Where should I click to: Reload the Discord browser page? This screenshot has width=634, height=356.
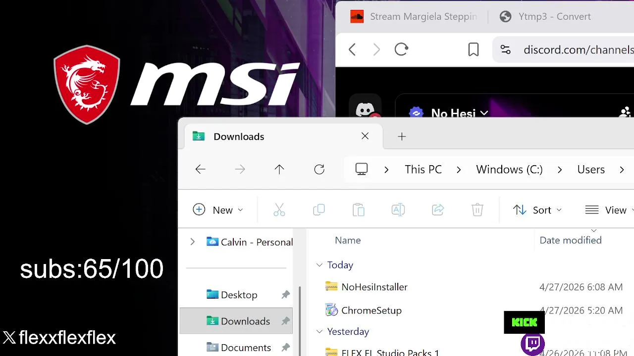pos(401,49)
